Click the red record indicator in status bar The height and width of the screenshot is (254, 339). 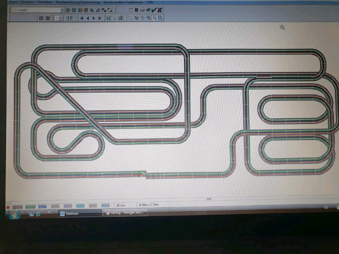point(8,207)
